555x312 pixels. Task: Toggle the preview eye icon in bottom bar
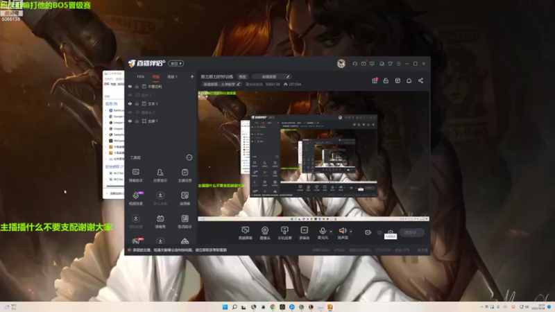click(379, 232)
